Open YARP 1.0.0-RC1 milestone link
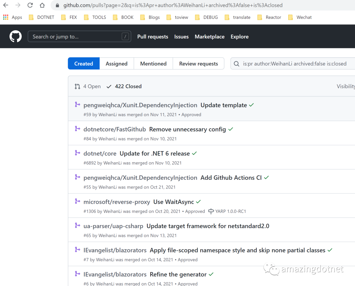 tap(230, 211)
